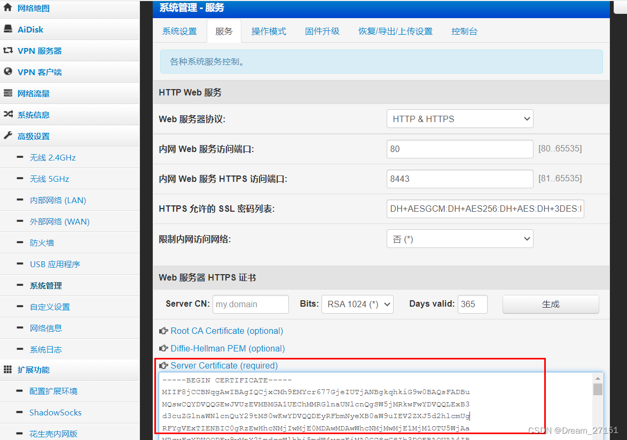Screen dimensions: 627x440
Task: Click the hand icon beside Diffie-Hellman PEM
Action: tap(163, 348)
